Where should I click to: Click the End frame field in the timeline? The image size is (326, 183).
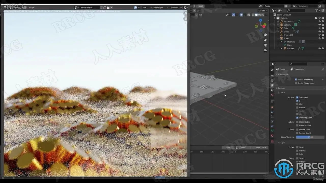click(x=261, y=148)
